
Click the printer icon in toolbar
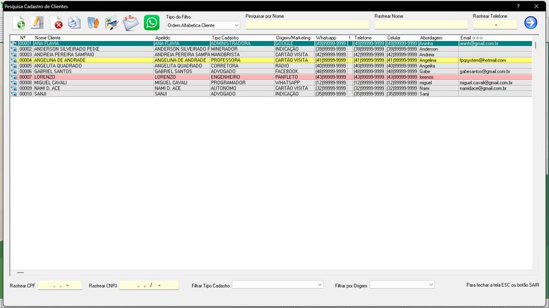pos(74,24)
